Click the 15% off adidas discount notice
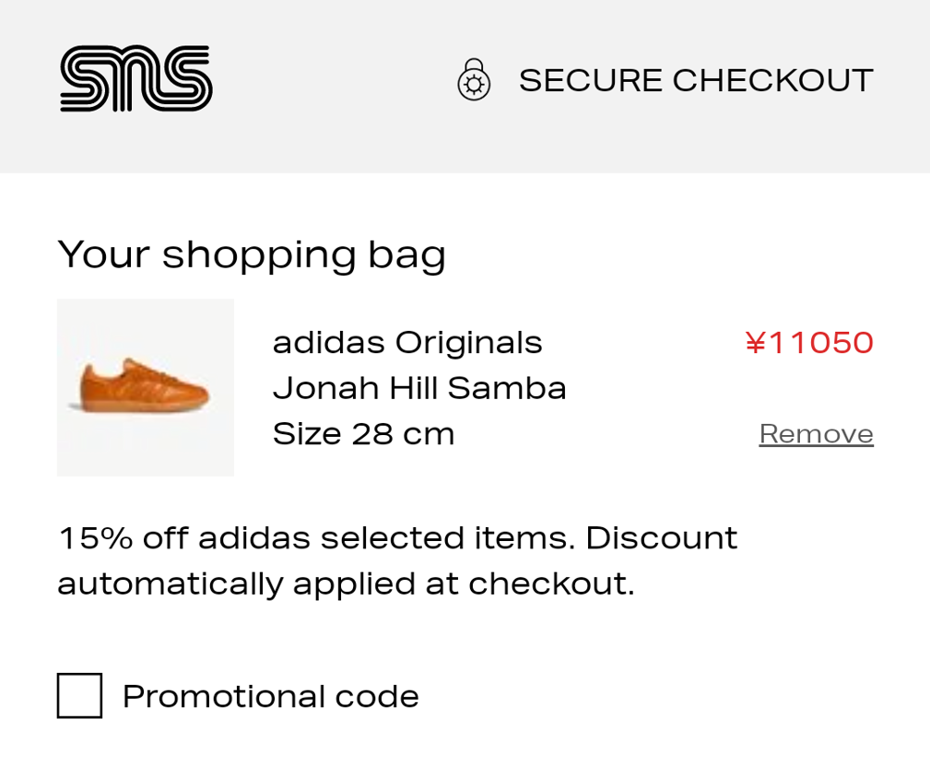This screenshot has height=765, width=930. coord(397,538)
